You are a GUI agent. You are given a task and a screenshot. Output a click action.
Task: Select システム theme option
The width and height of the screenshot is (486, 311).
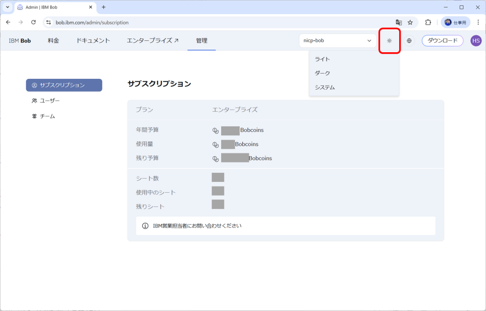click(x=354, y=87)
